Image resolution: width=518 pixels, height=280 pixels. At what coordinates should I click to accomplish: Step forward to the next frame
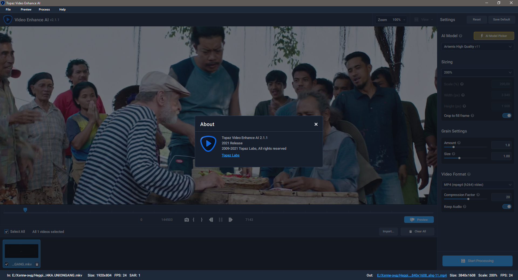point(230,220)
